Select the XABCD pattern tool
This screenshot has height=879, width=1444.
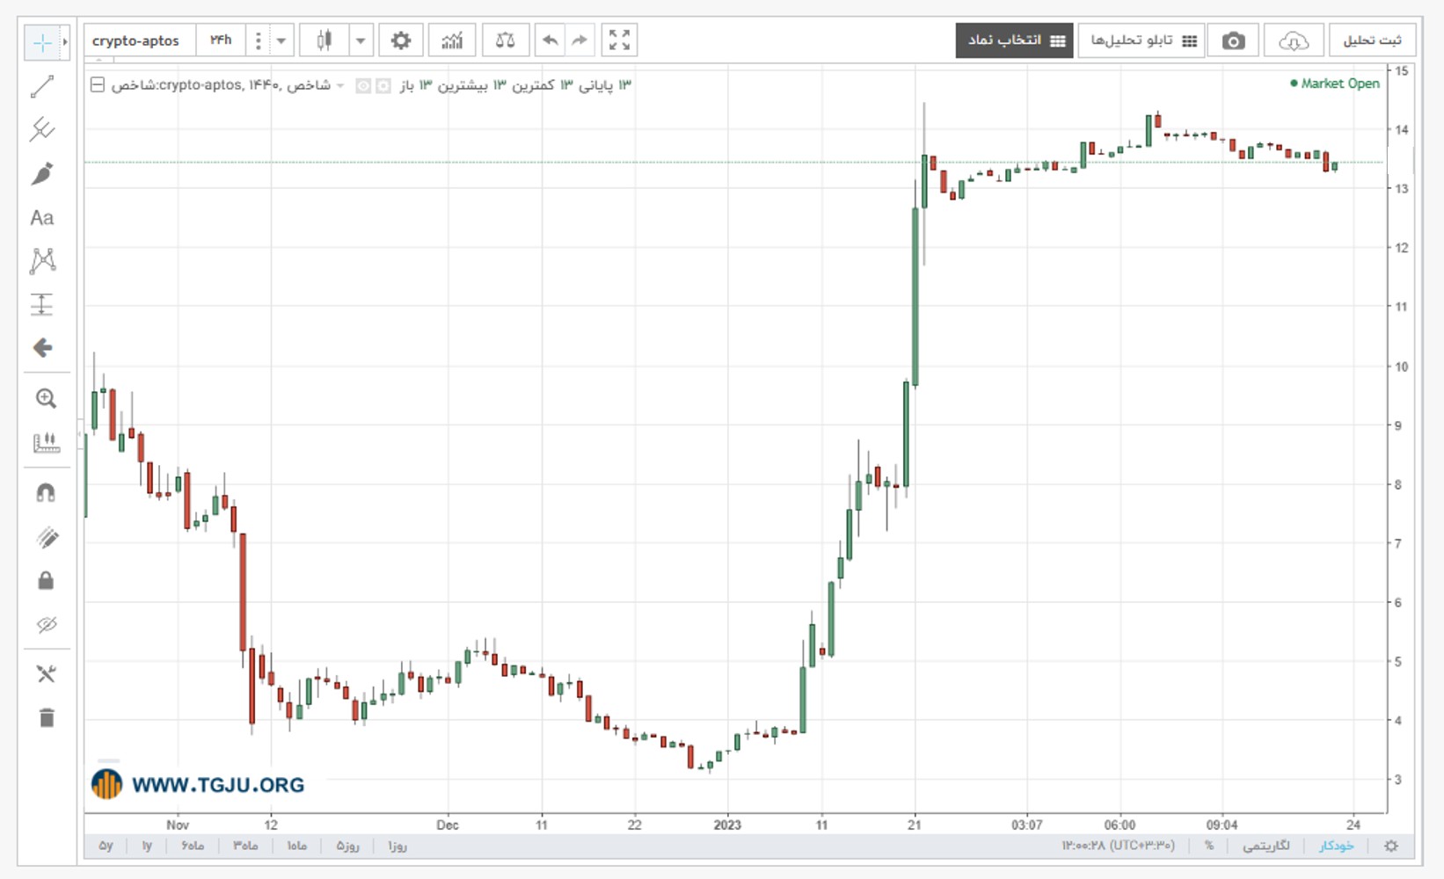[x=42, y=261]
